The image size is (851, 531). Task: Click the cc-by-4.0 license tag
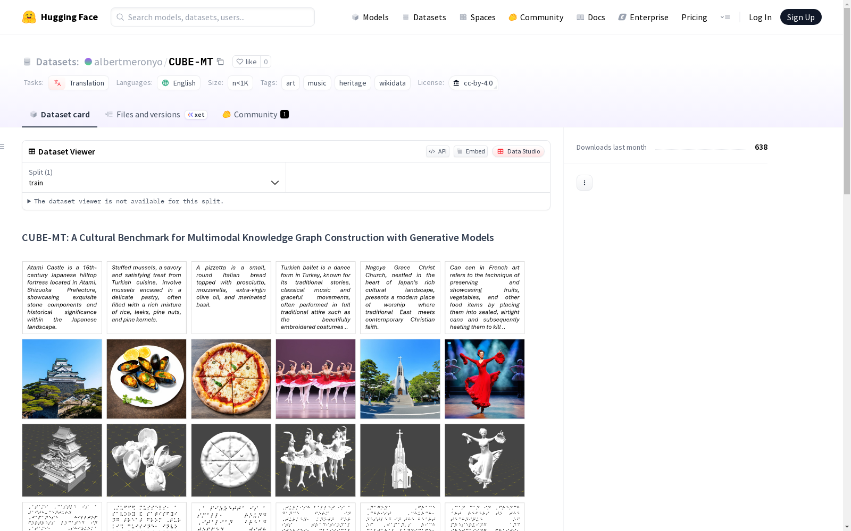click(x=473, y=83)
